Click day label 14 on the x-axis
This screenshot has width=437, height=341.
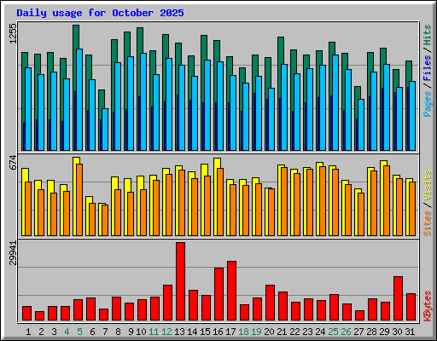pyautogui.click(x=192, y=332)
